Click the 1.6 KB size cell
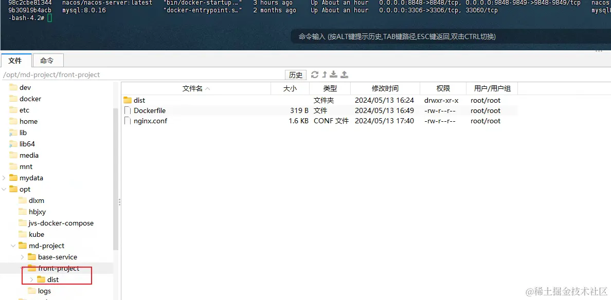The image size is (611, 300). click(298, 121)
